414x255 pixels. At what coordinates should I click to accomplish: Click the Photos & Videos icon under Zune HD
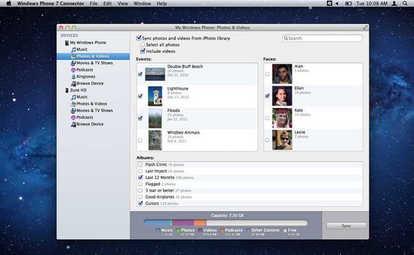click(x=73, y=104)
